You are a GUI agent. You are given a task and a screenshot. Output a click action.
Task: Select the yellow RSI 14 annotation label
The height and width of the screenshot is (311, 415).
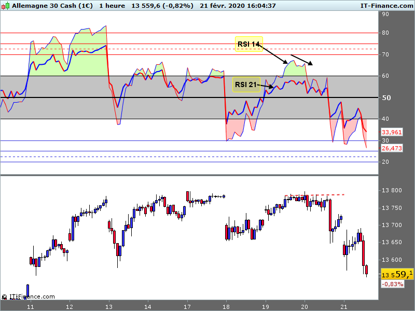[249, 44]
